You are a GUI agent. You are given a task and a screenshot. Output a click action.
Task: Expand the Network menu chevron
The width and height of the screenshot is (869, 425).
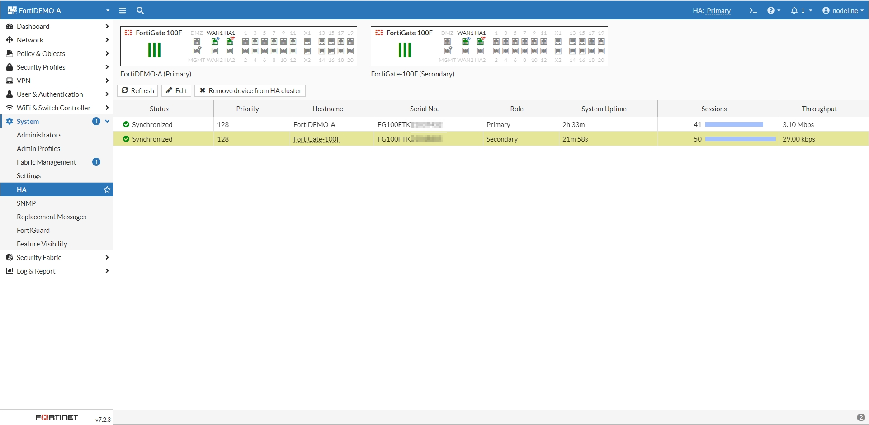(x=107, y=40)
